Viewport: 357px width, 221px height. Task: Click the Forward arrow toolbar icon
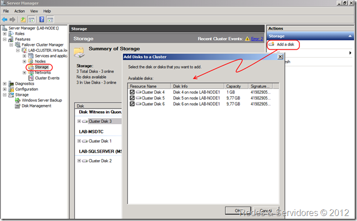[x=12, y=19]
